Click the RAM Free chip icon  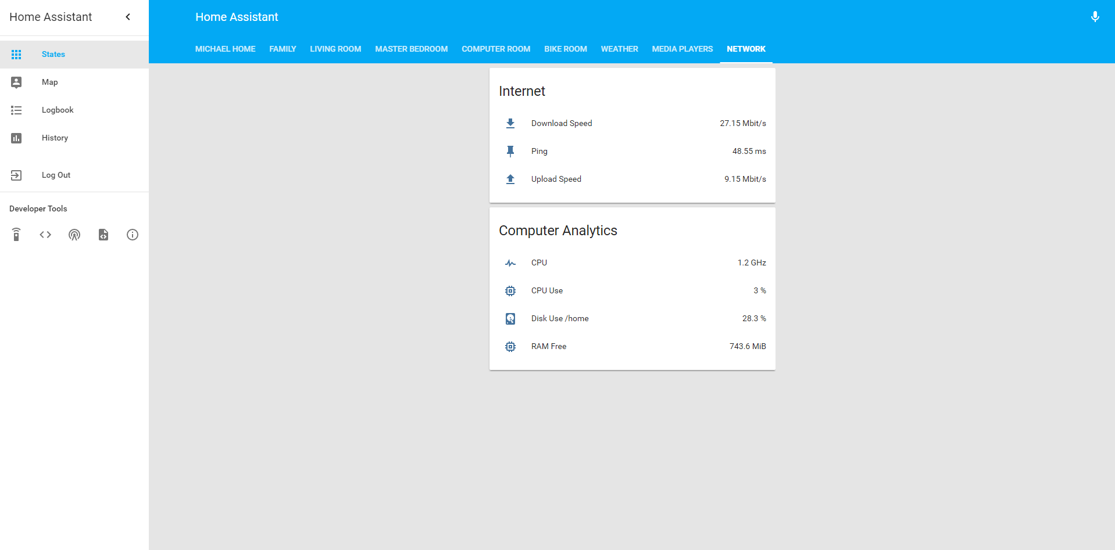pyautogui.click(x=510, y=347)
